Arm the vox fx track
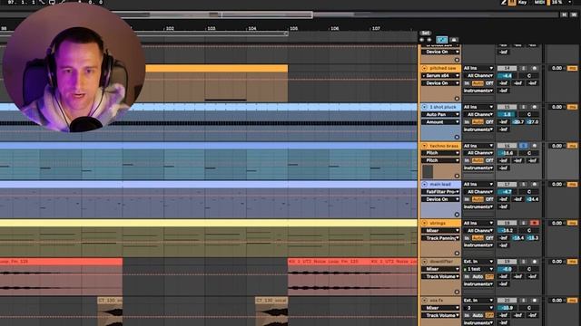The height and width of the screenshot is (326, 581). pyautogui.click(x=534, y=301)
